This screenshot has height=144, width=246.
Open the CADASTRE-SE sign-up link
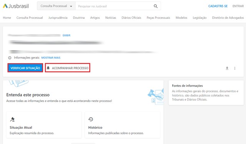218,6
